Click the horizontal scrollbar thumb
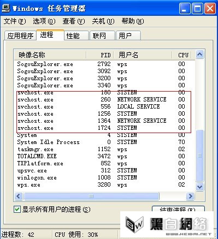The height and width of the screenshot is (239, 218). click(x=91, y=196)
